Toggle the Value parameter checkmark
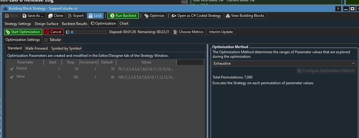The image size is (359, 138). tap(12, 77)
